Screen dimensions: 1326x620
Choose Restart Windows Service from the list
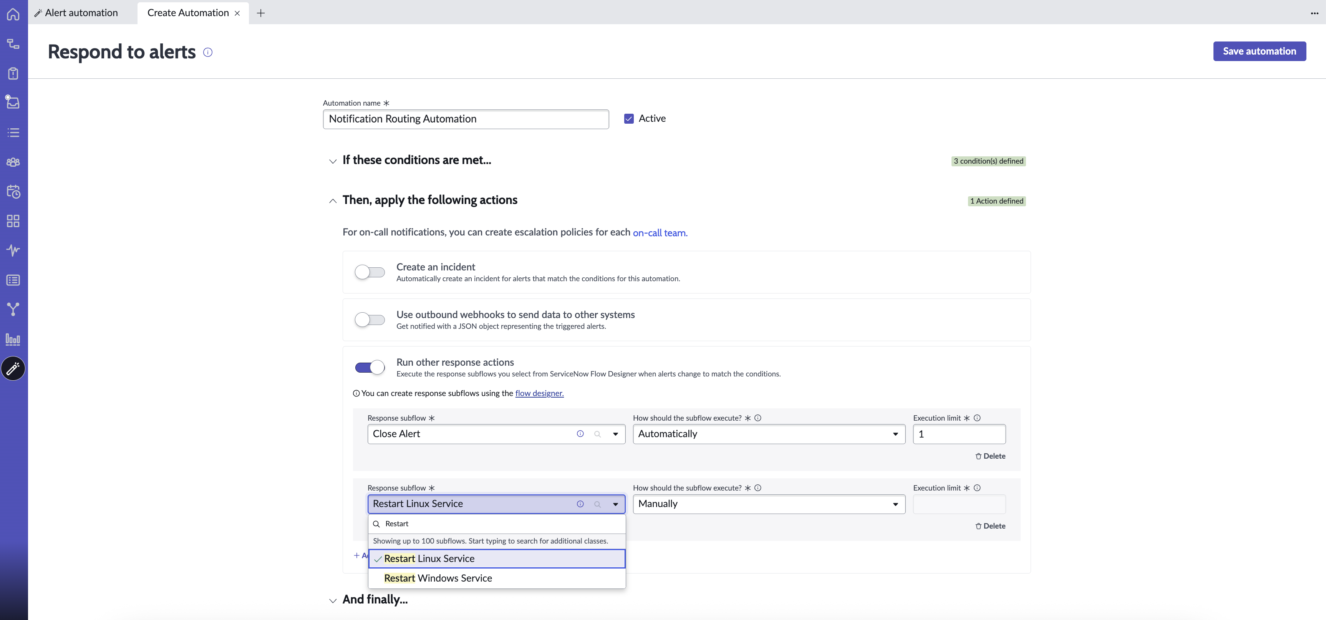point(497,578)
